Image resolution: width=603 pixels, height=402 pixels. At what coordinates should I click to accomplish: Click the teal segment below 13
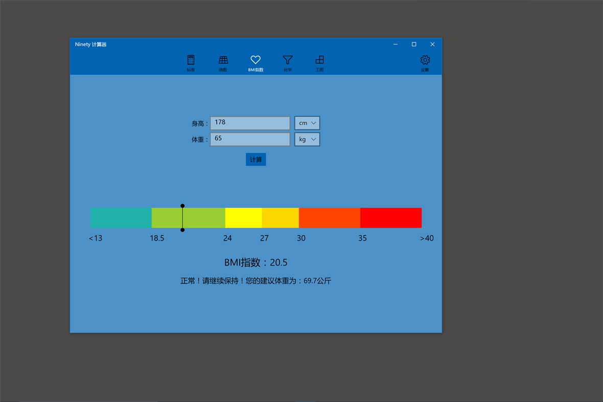click(120, 218)
